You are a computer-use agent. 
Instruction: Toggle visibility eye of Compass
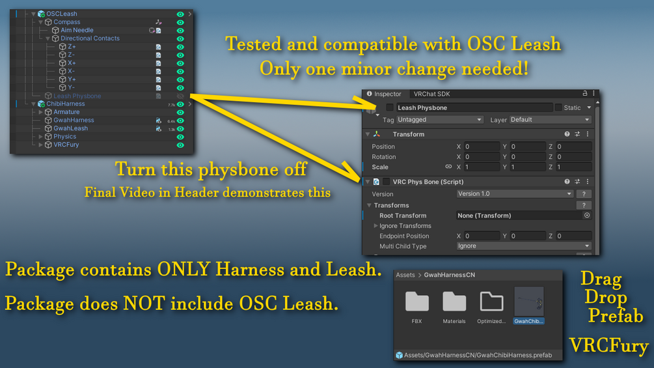180,22
